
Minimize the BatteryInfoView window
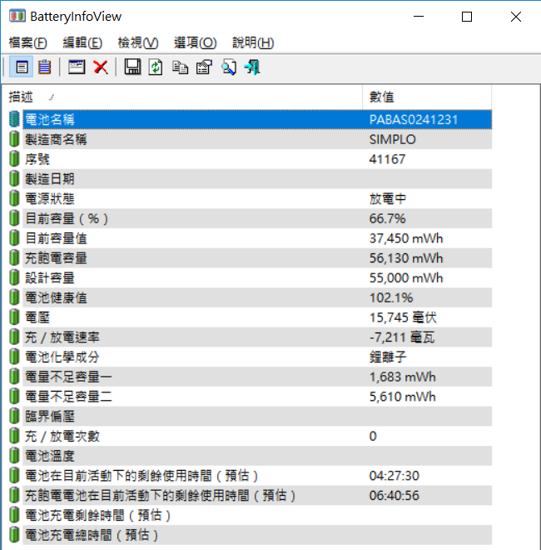pos(419,17)
